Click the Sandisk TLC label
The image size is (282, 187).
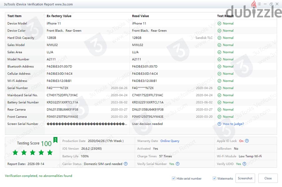pyautogui.click(x=204, y=38)
